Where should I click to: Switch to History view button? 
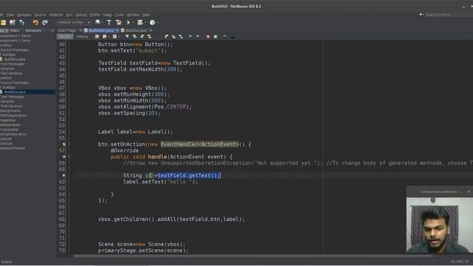click(82, 36)
